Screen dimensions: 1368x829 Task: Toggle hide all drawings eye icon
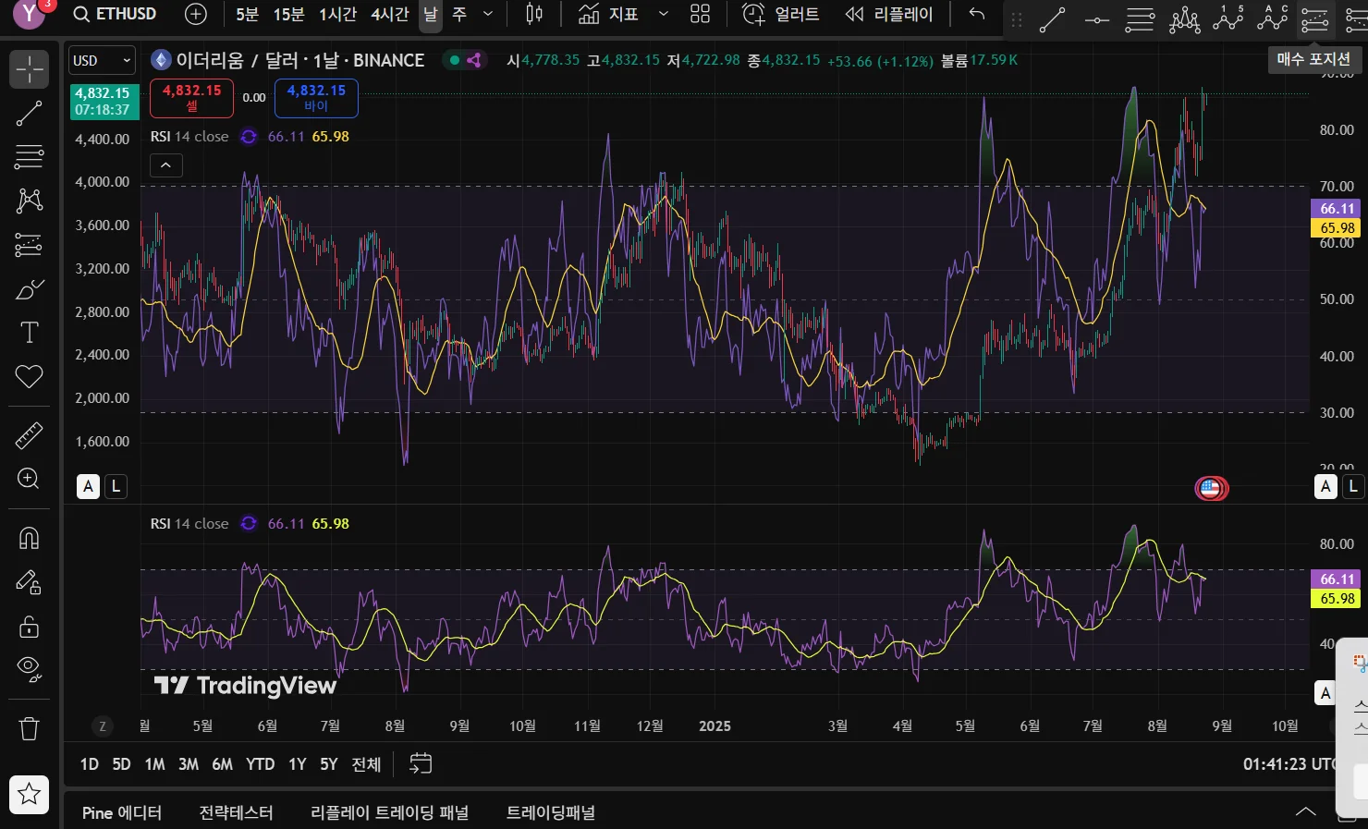29,668
